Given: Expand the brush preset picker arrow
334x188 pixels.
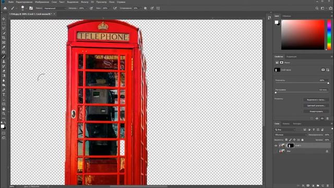Looking at the screenshot, I should point(26,8).
